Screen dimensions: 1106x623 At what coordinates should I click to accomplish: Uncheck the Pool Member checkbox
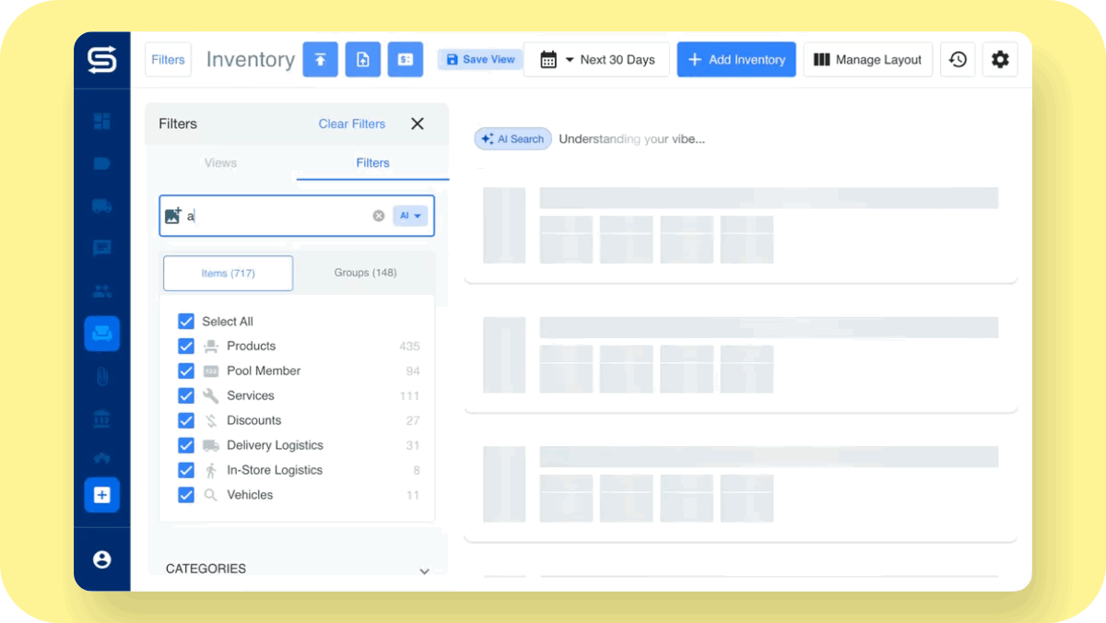[186, 371]
